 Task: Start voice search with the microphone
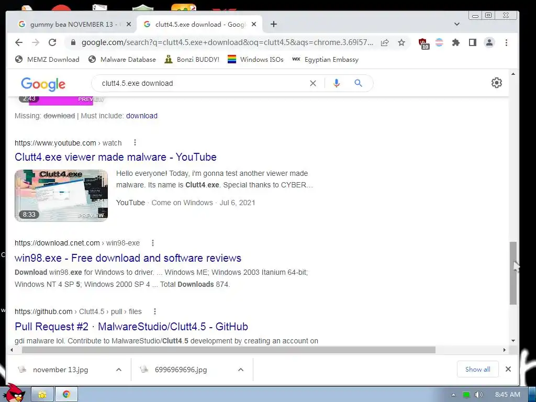pos(337,83)
